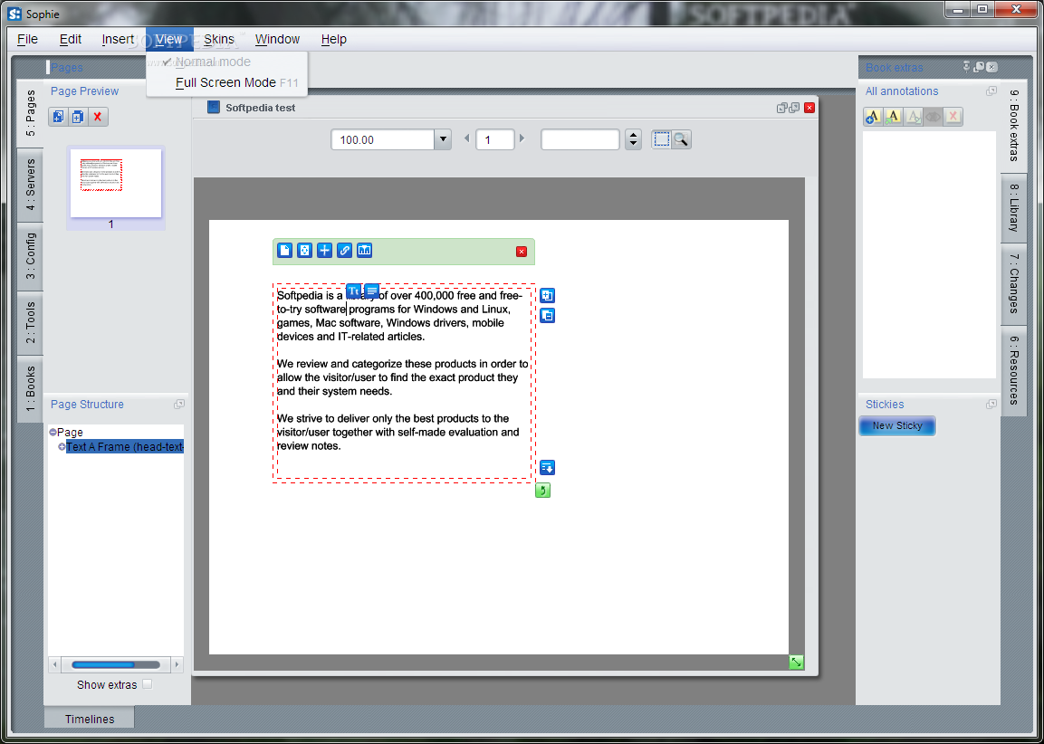The width and height of the screenshot is (1044, 744).
Task: Switch to the 2 : Tools side tab
Action: click(31, 323)
